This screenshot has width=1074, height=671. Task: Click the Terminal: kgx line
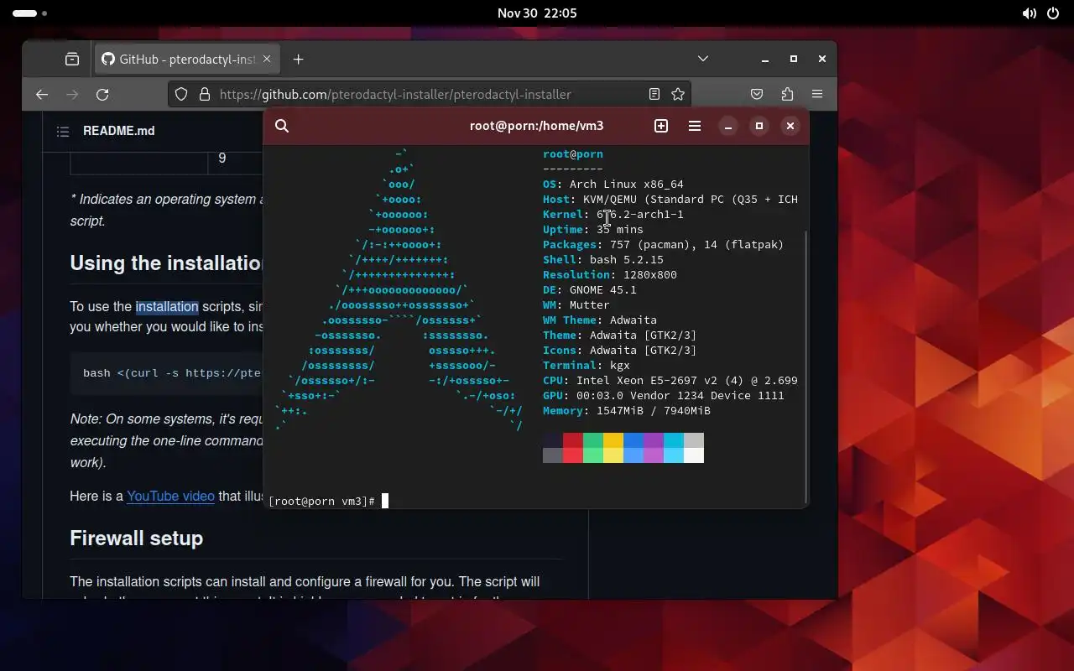[x=587, y=366]
